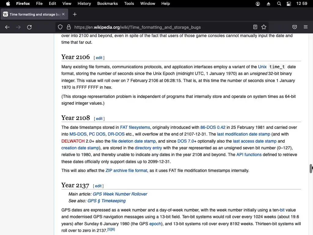Save page to Pocket icon
This screenshot has height=235, width=313.
(x=295, y=27)
